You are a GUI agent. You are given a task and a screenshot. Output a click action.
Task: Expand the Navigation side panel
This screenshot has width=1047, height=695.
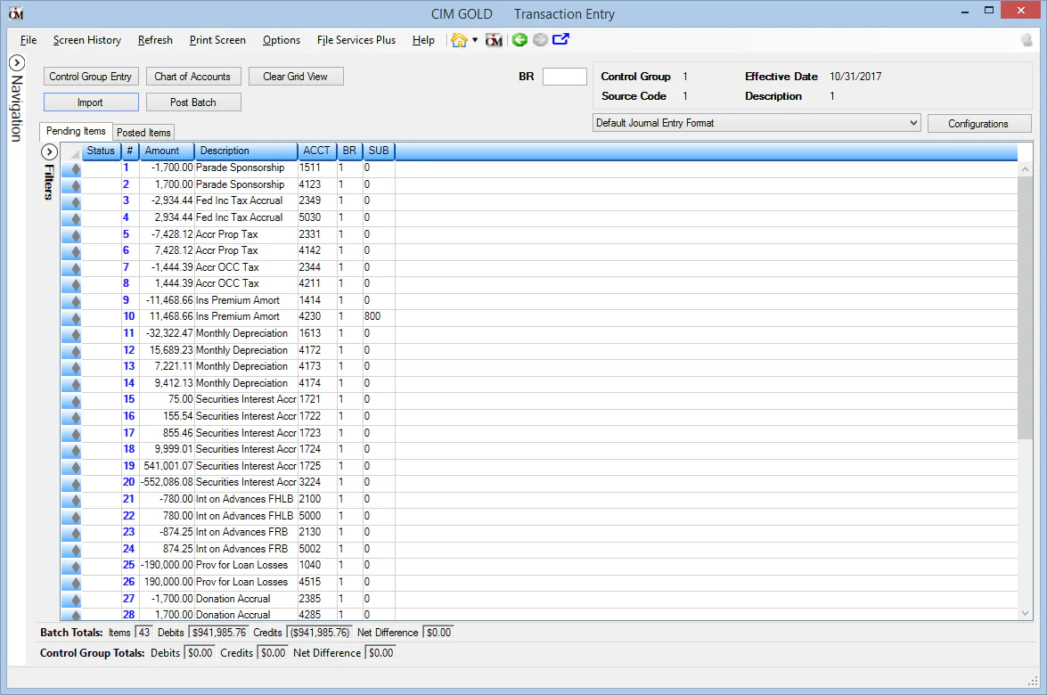17,63
